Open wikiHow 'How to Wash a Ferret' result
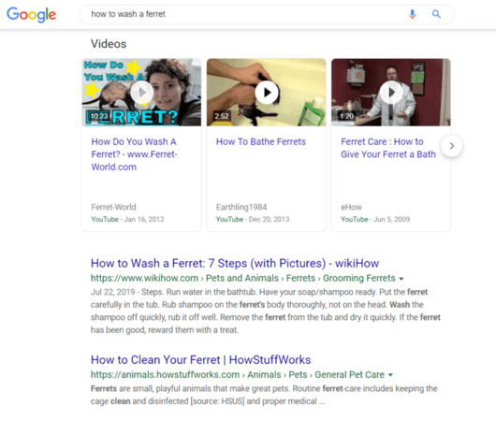The image size is (496, 421). 235,263
